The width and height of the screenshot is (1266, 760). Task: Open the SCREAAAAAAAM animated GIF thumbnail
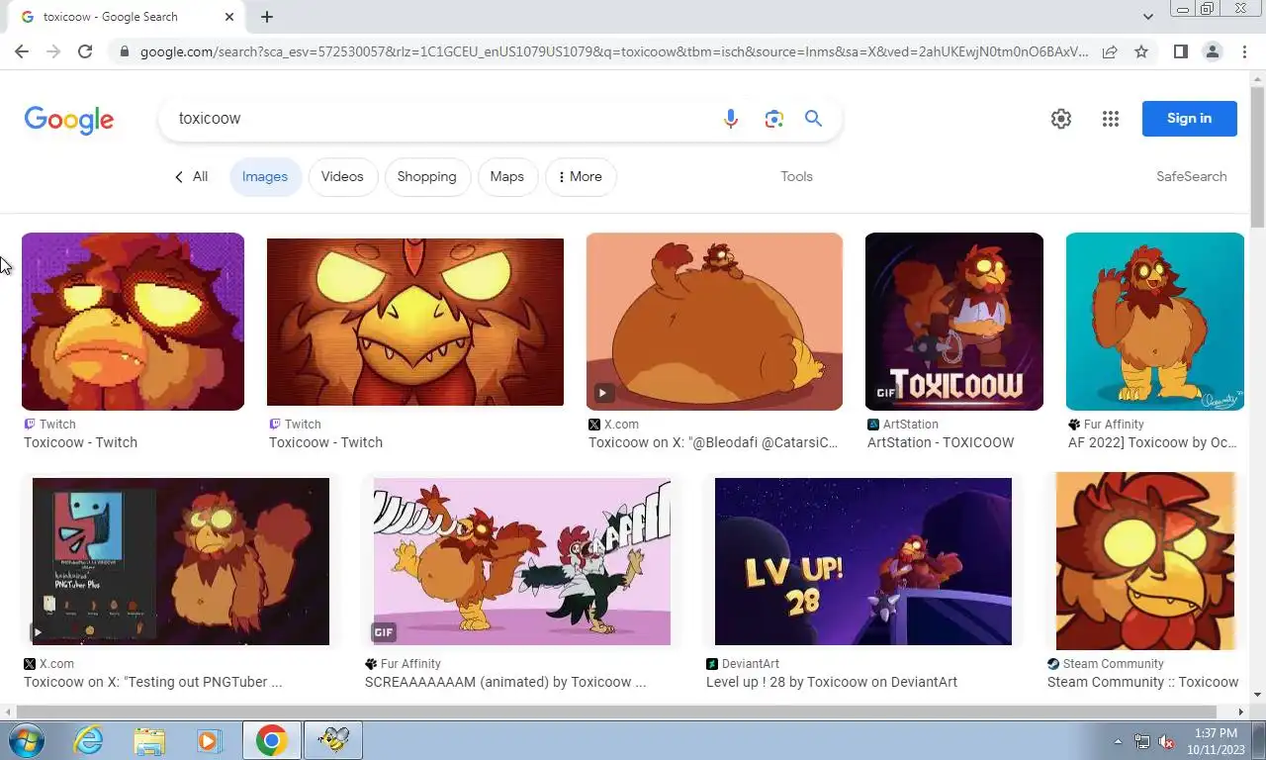click(522, 561)
